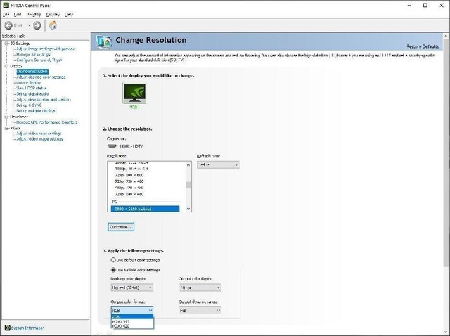Open Rotate display task
The width and height of the screenshot is (450, 336).
click(28, 83)
